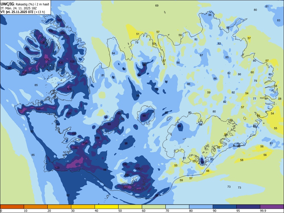The image size is (284, 213).
Task: Click the 'VT: þri. 25.11.2025 07Z (+13 h)' line
Action: tap(23, 12)
